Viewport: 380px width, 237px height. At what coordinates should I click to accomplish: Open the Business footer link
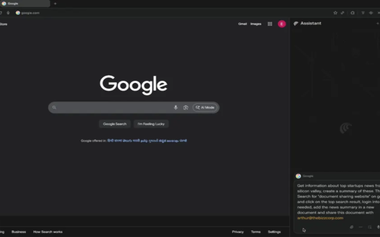pyautogui.click(x=19, y=232)
